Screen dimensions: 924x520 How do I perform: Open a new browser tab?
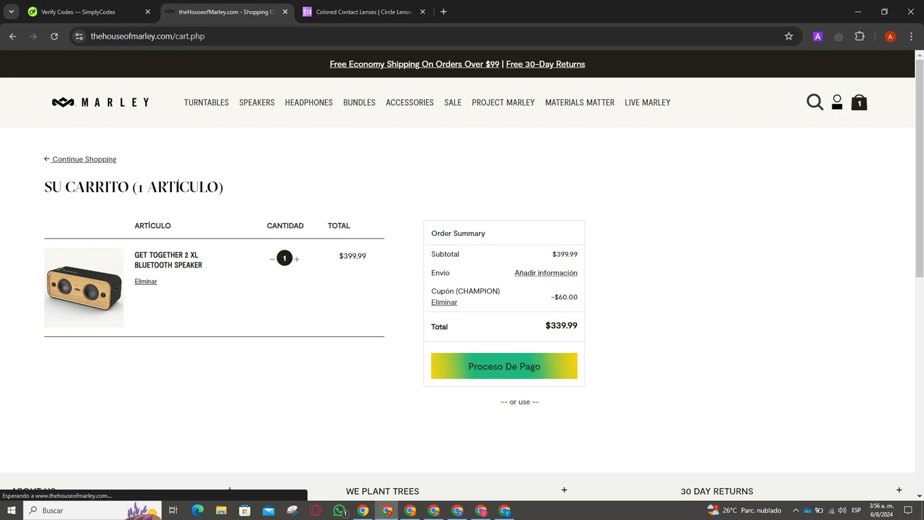pos(444,12)
